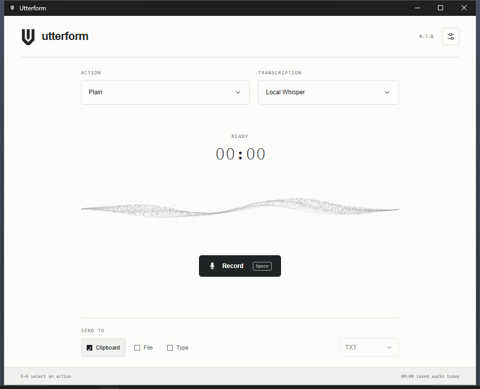The height and width of the screenshot is (389, 480).
Task: Minimize the Utterform window
Action: (417, 8)
